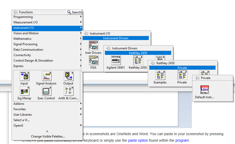This screenshot has width=235, height=144.
Task: Expand the OpenG category
Action: pos(47,126)
